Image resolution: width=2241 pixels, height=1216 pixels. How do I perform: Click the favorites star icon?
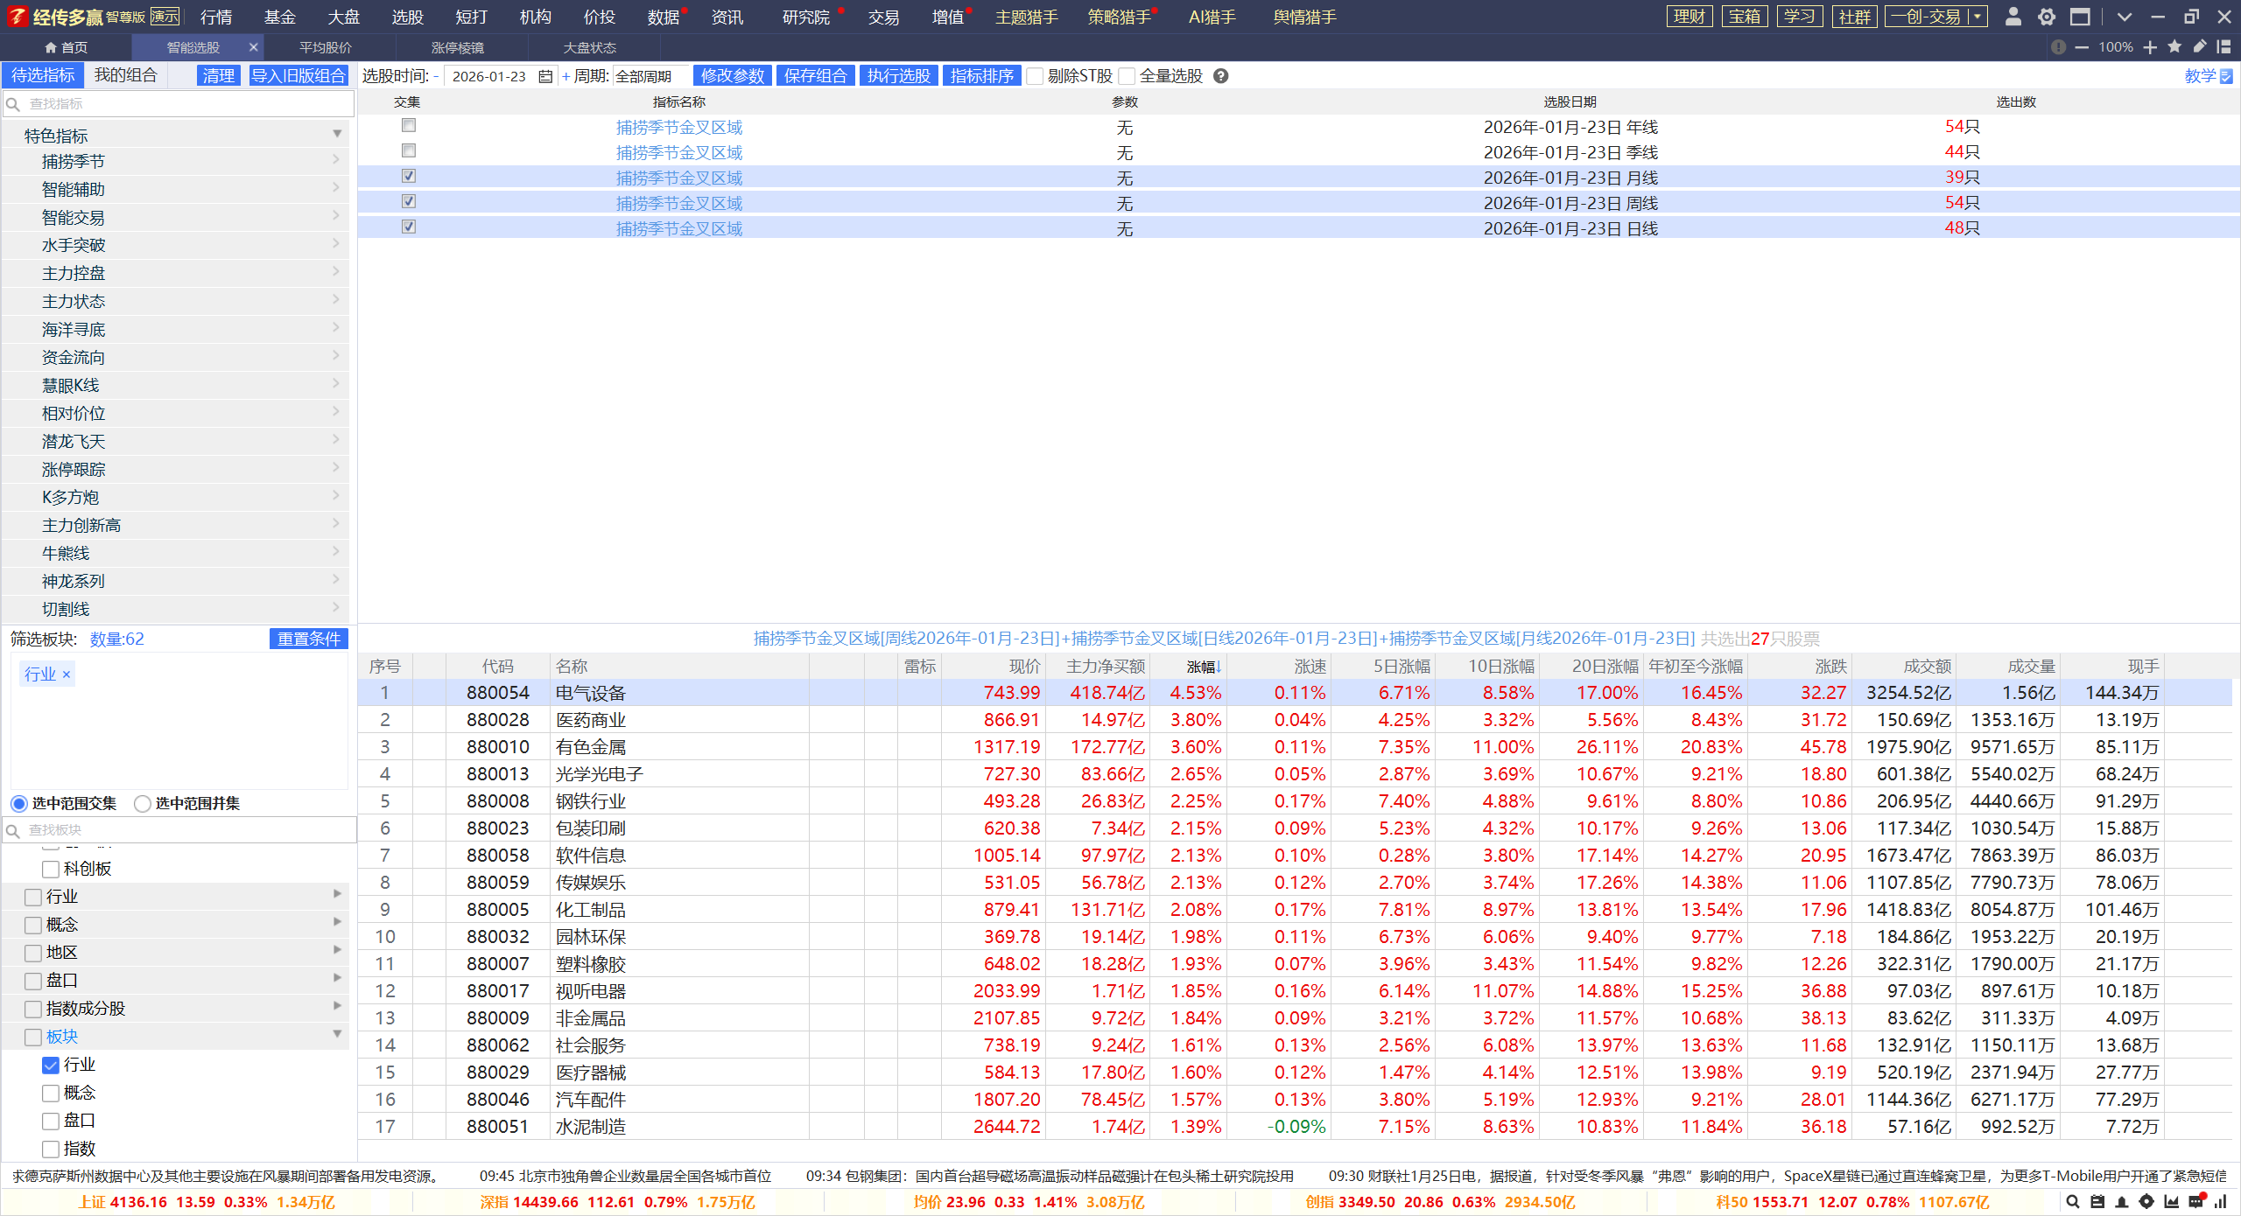(2174, 47)
